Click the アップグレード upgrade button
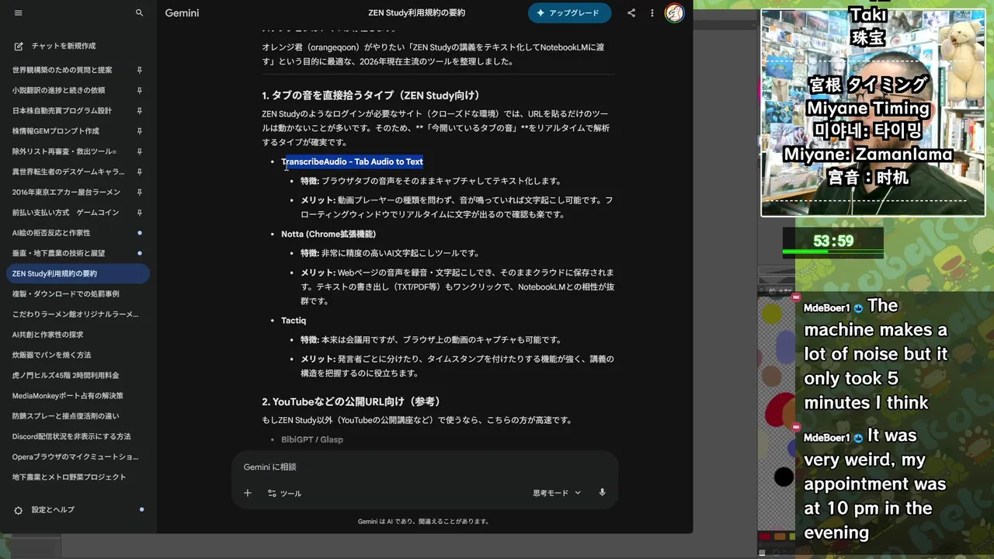994x559 pixels. 569,13
